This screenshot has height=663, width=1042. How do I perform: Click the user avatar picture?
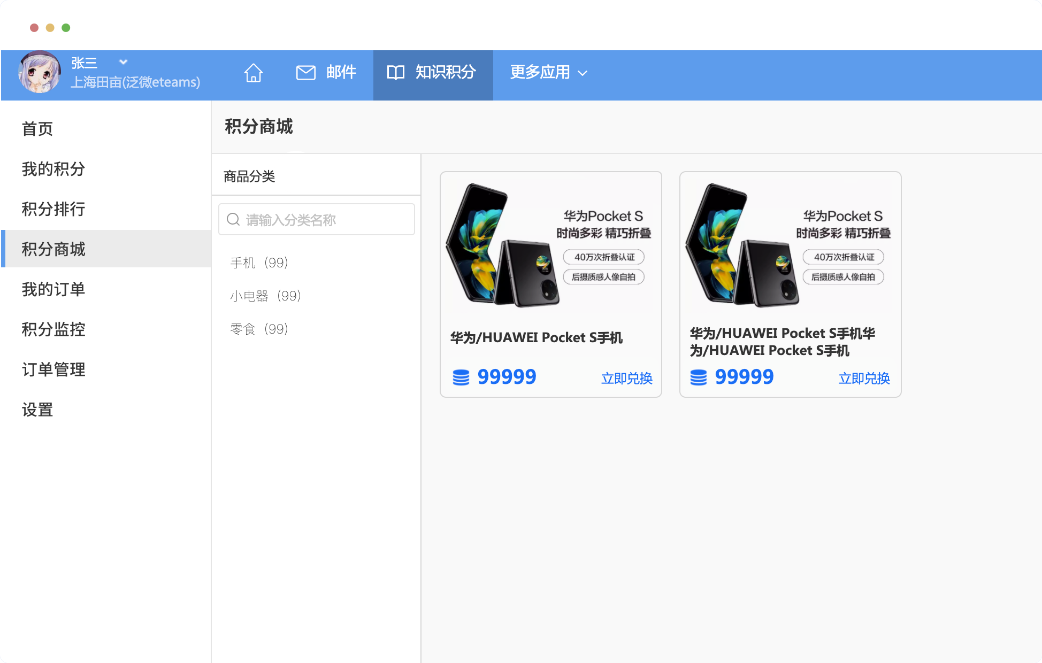click(x=40, y=73)
